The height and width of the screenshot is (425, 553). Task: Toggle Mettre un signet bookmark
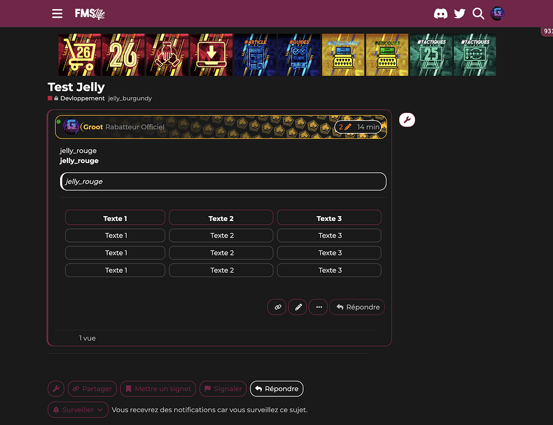coord(157,389)
